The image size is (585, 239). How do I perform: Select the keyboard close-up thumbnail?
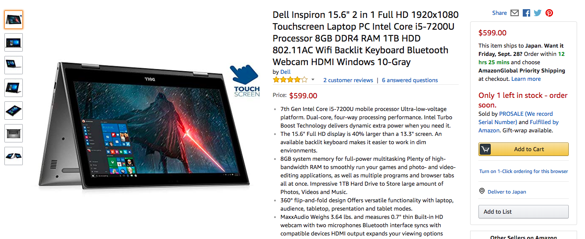(14, 133)
